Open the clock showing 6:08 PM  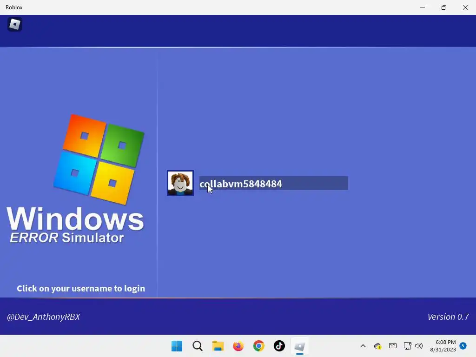443,346
